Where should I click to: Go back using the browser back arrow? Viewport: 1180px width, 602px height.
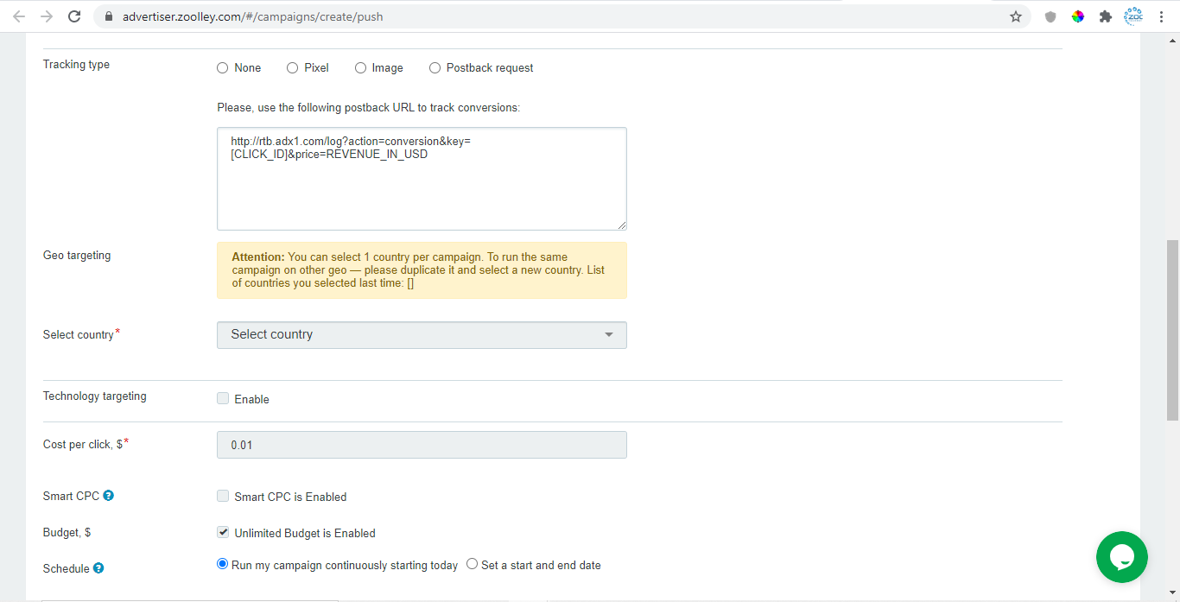(17, 16)
